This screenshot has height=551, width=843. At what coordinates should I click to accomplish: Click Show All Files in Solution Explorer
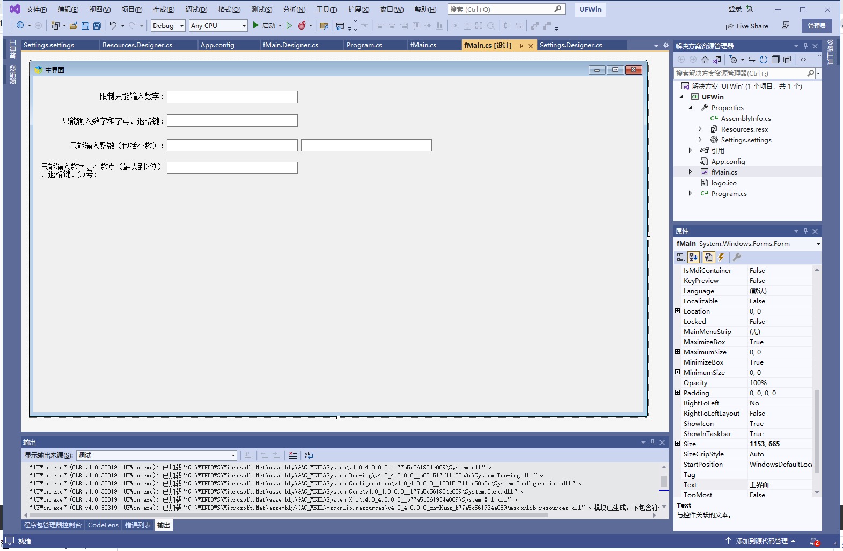(787, 60)
